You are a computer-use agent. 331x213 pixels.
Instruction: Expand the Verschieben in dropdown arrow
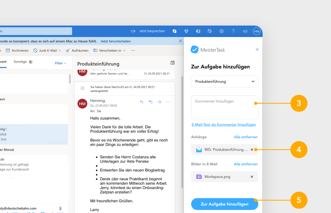tap(124, 50)
